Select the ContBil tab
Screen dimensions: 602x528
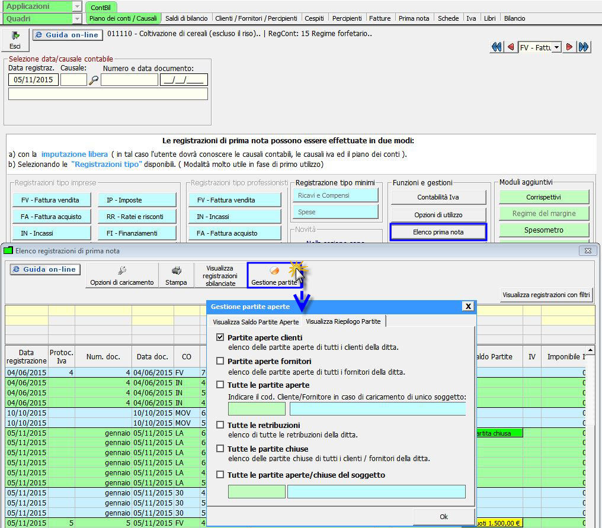click(x=101, y=7)
